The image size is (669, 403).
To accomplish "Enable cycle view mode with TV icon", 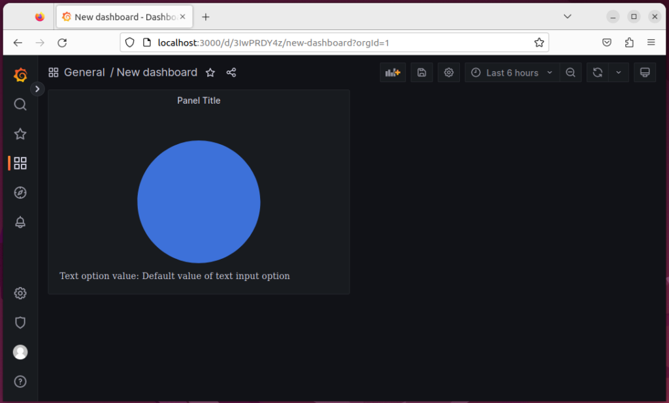I will 645,72.
